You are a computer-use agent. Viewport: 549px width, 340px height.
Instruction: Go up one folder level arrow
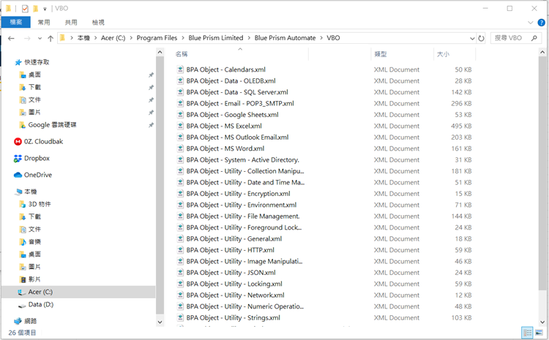coord(51,38)
